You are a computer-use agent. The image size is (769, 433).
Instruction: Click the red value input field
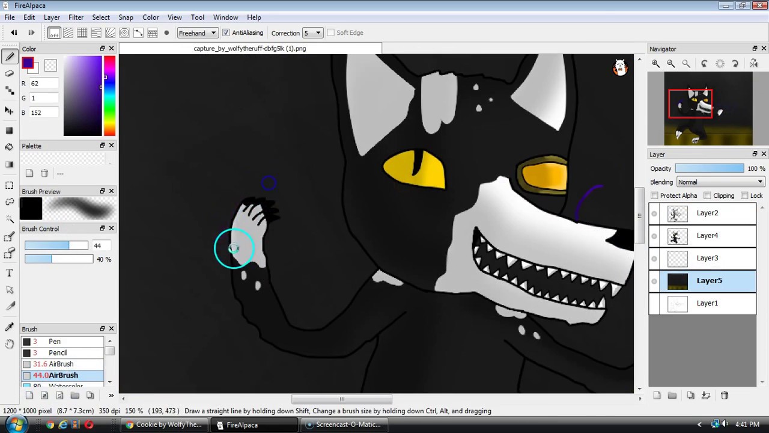tap(44, 84)
